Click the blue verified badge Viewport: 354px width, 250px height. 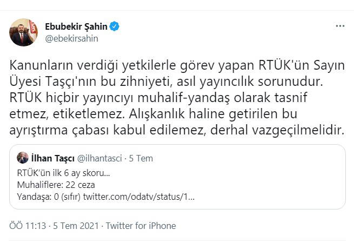click(x=115, y=26)
